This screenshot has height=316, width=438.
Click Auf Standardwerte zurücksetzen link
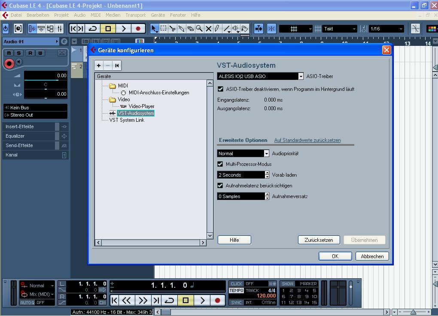[x=307, y=140]
